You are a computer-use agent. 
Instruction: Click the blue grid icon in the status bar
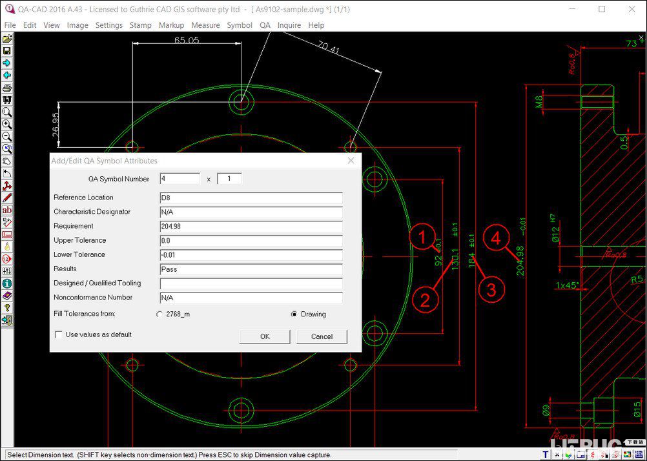tap(641, 455)
